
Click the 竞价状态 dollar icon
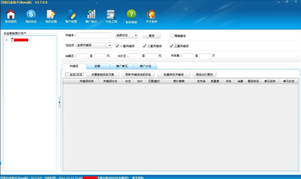tap(31, 15)
